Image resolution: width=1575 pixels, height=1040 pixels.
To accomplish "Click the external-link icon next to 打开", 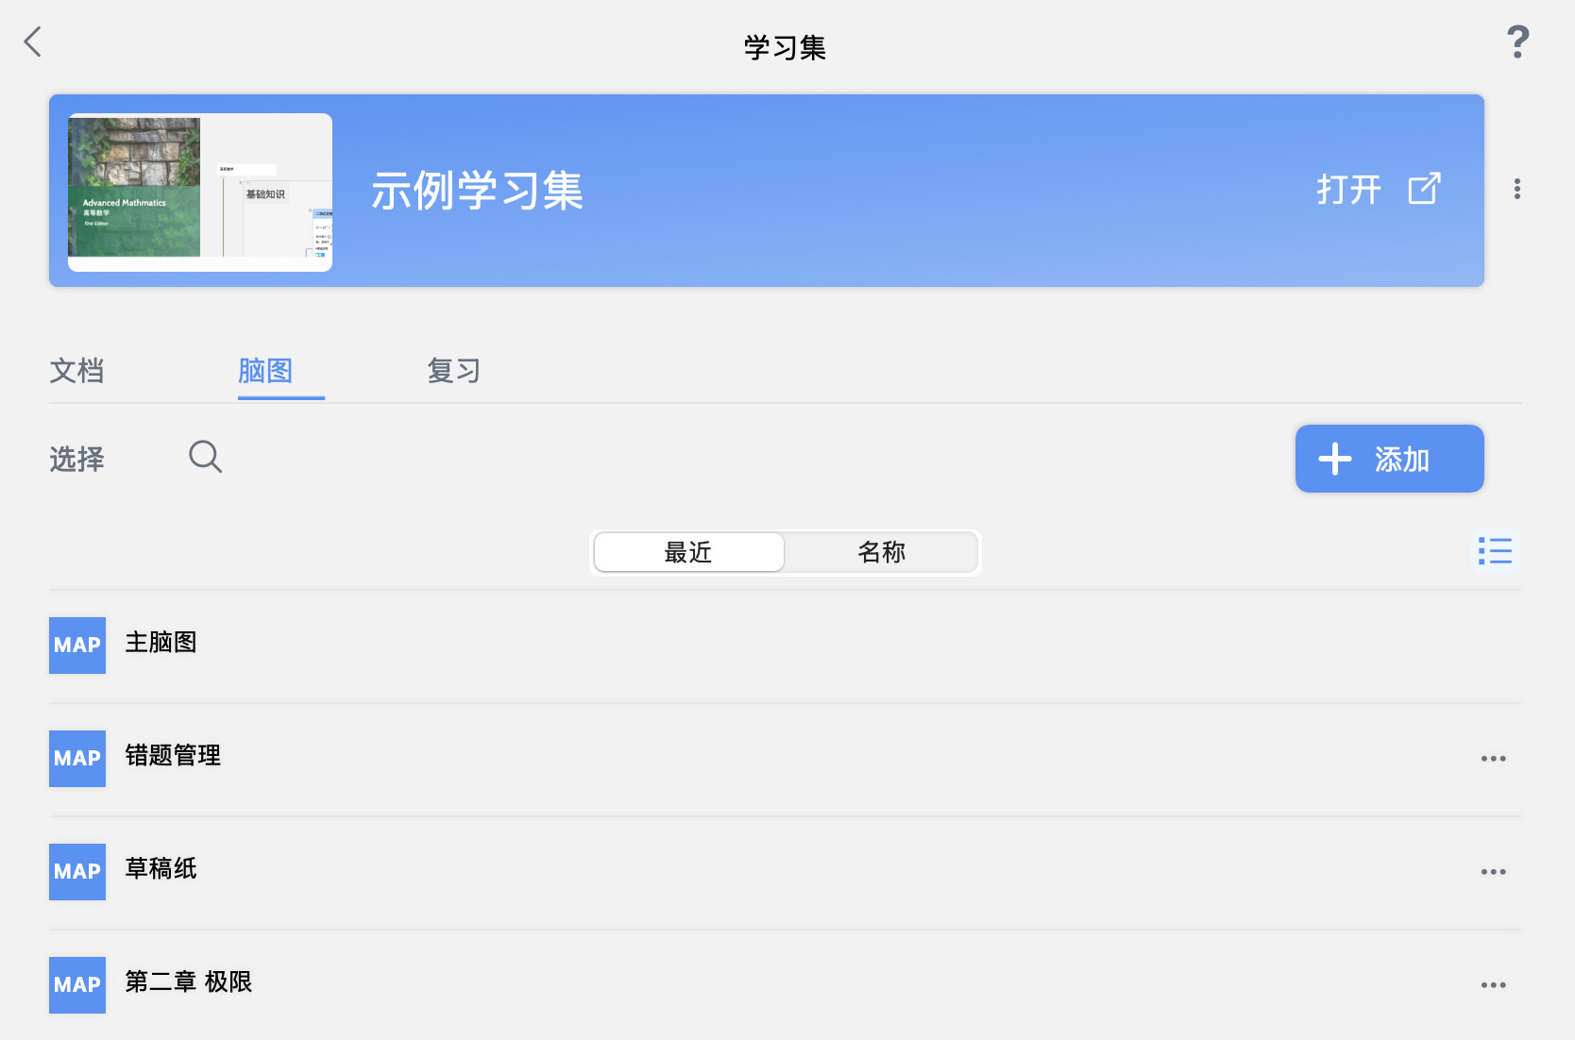I will (1424, 189).
